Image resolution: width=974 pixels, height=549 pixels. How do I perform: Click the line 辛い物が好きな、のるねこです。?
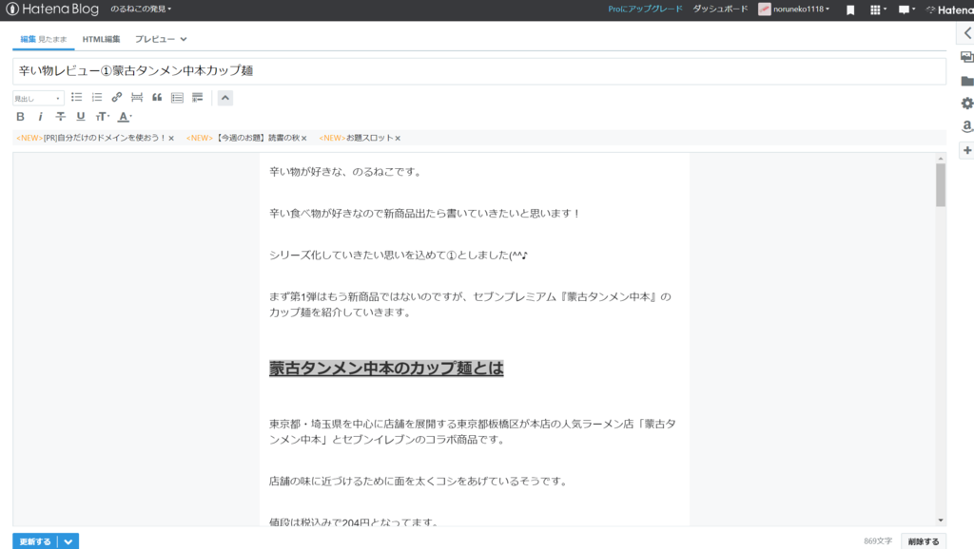[346, 172]
